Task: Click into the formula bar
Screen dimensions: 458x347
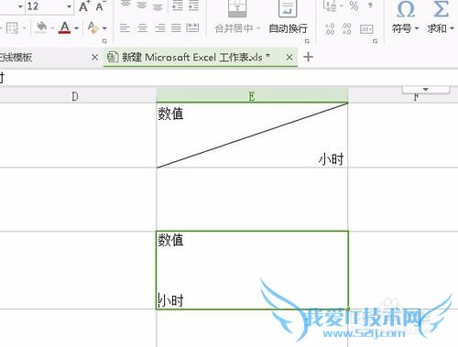Action: point(229,78)
